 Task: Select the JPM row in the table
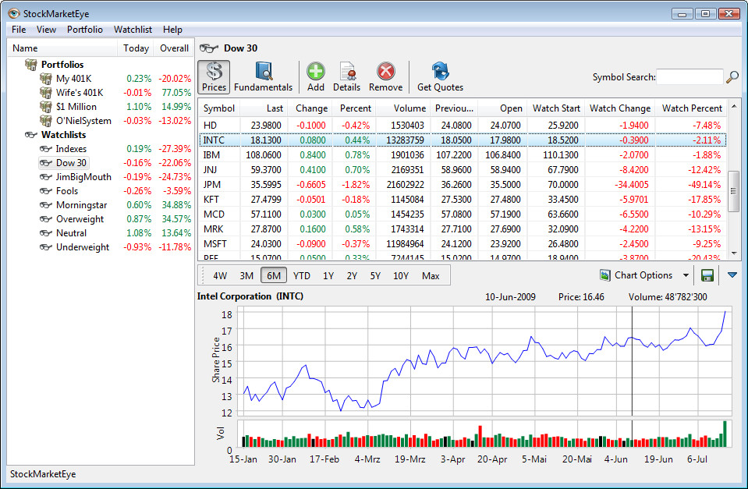[463, 185]
